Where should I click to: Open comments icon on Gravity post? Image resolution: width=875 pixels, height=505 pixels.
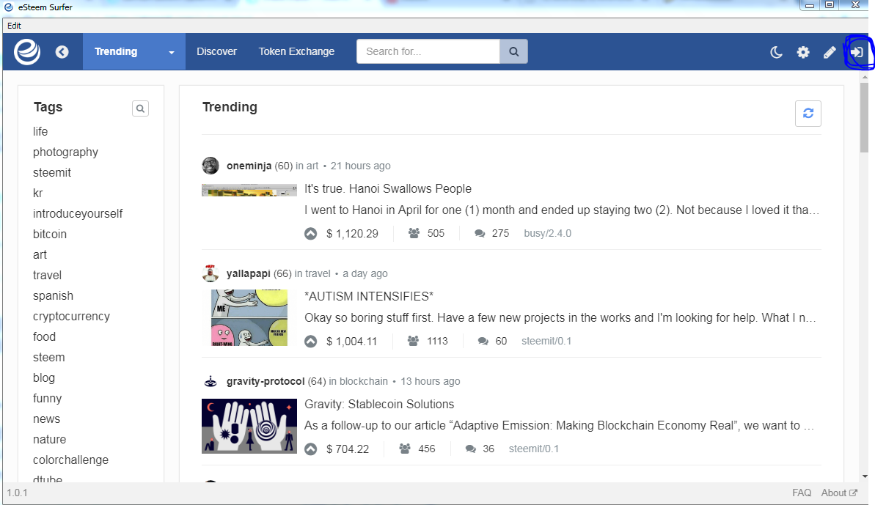[471, 448]
